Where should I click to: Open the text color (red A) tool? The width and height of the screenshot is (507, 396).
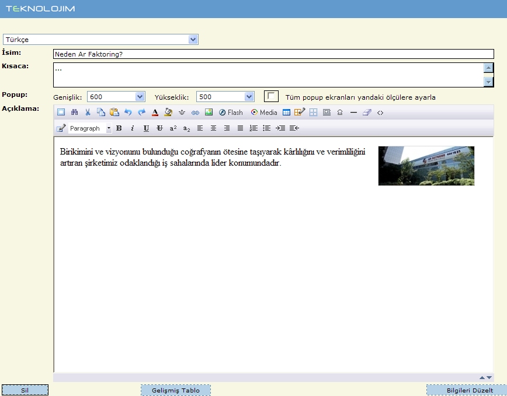click(155, 113)
